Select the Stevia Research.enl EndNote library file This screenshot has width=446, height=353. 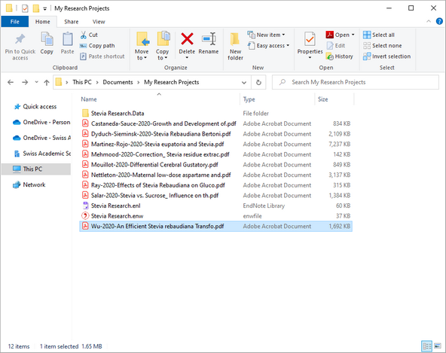215,205
